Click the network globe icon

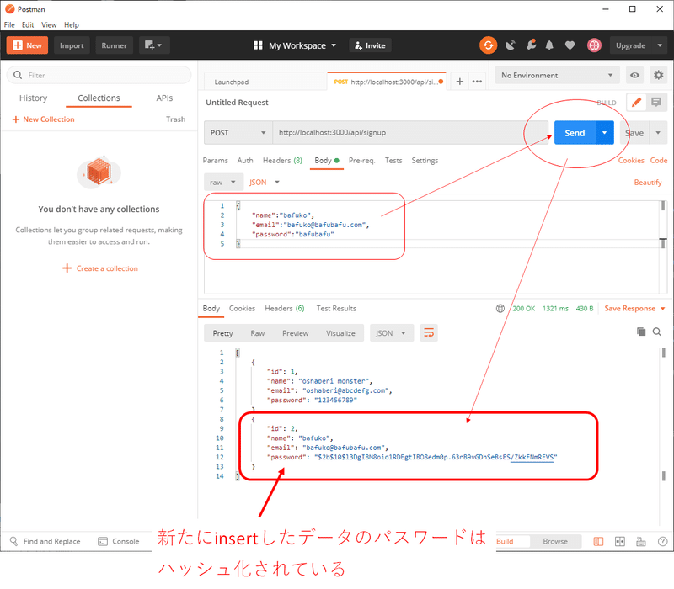(500, 309)
